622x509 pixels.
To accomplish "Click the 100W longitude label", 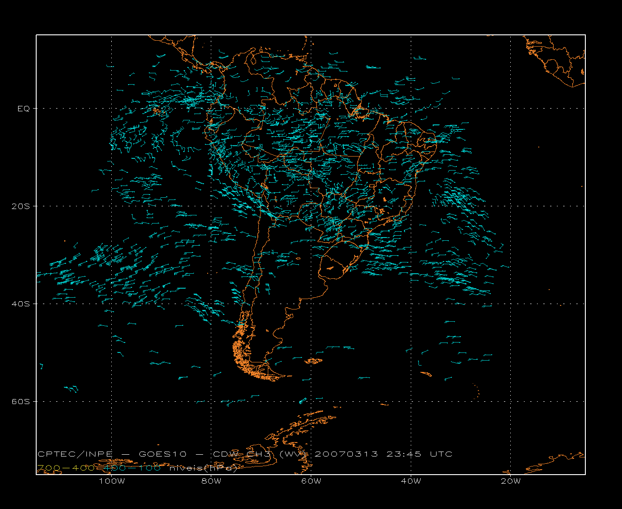I will click(112, 481).
